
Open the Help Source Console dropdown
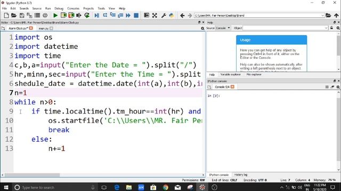[x=223, y=28]
